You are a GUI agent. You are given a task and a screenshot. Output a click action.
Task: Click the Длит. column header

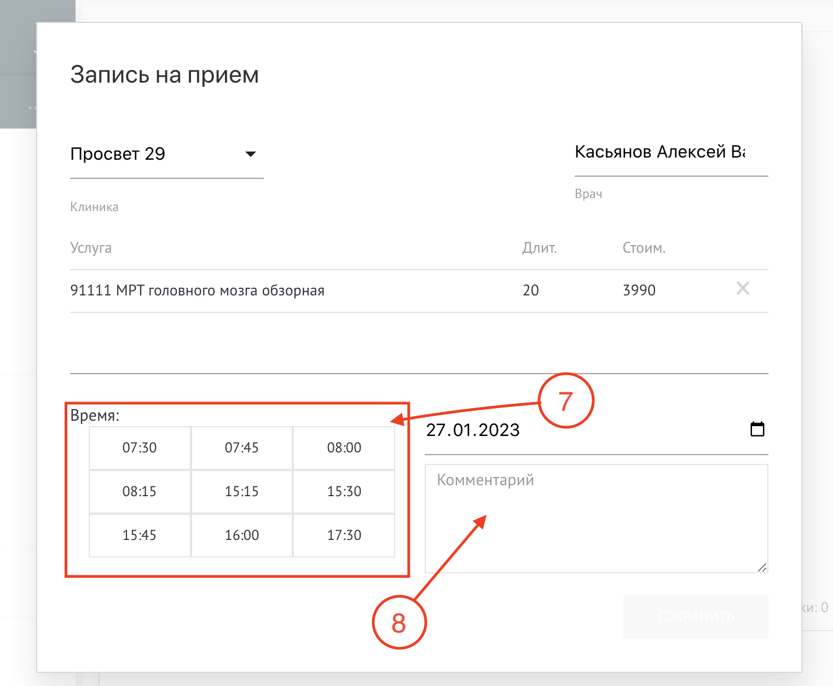[x=540, y=248]
